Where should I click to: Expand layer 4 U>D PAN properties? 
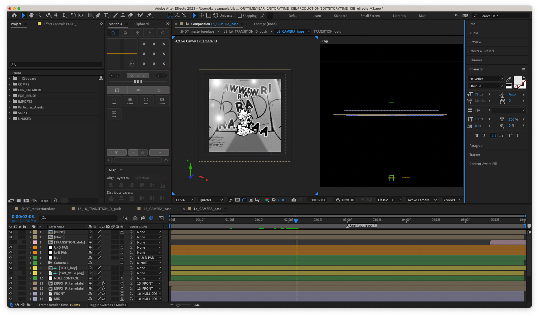click(x=30, y=247)
